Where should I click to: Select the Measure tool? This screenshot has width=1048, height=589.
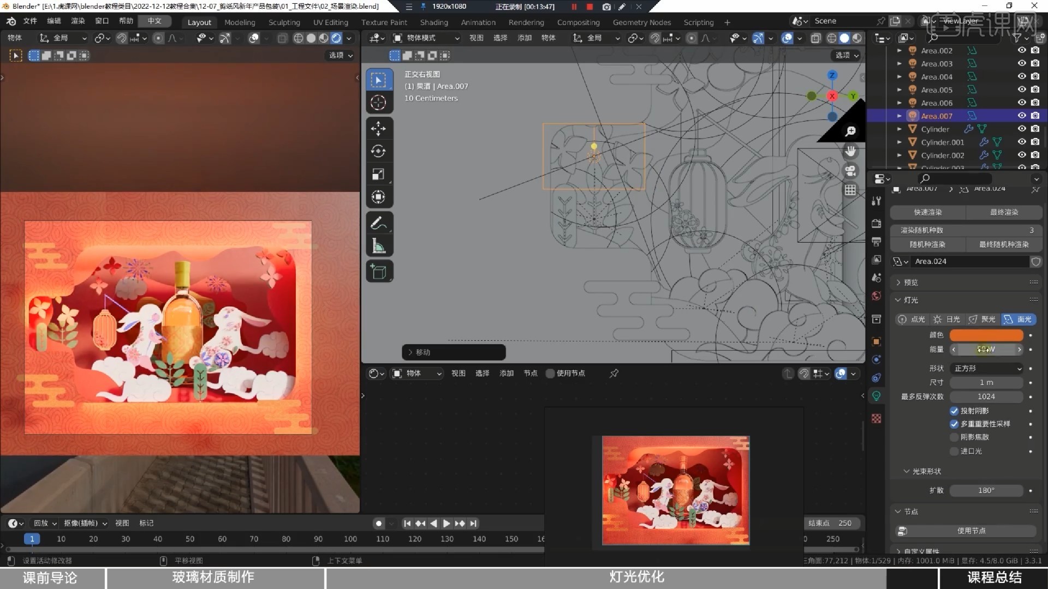pos(379,246)
